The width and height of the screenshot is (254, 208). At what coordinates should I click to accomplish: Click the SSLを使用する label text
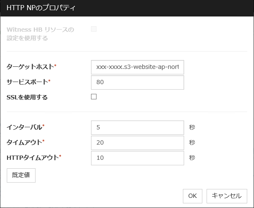(27, 97)
